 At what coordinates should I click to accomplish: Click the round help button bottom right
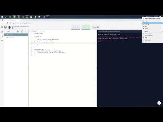pyautogui.click(x=159, y=103)
